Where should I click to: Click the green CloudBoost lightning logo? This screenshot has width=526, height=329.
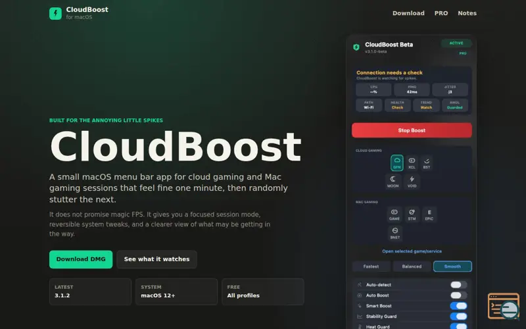click(55, 13)
